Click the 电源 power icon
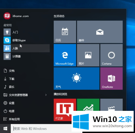The width and height of the screenshot is (135, 133). click(5, 111)
